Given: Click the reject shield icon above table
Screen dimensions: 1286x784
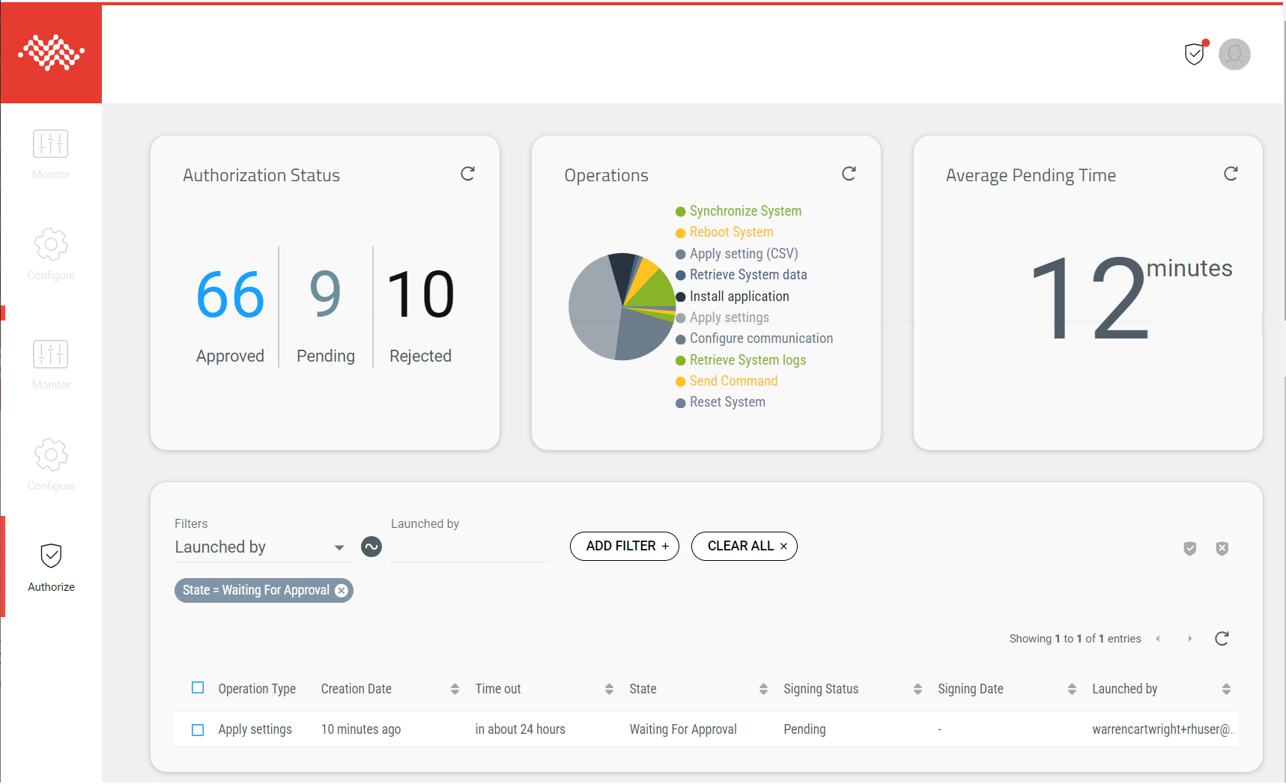Looking at the screenshot, I should coord(1222,548).
